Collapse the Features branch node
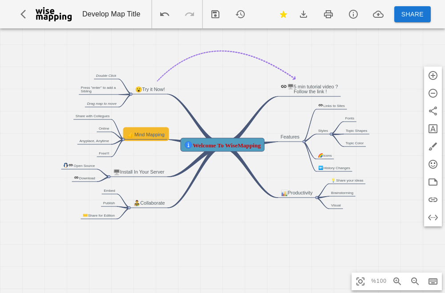The height and width of the screenshot is (293, 445). pos(304,142)
